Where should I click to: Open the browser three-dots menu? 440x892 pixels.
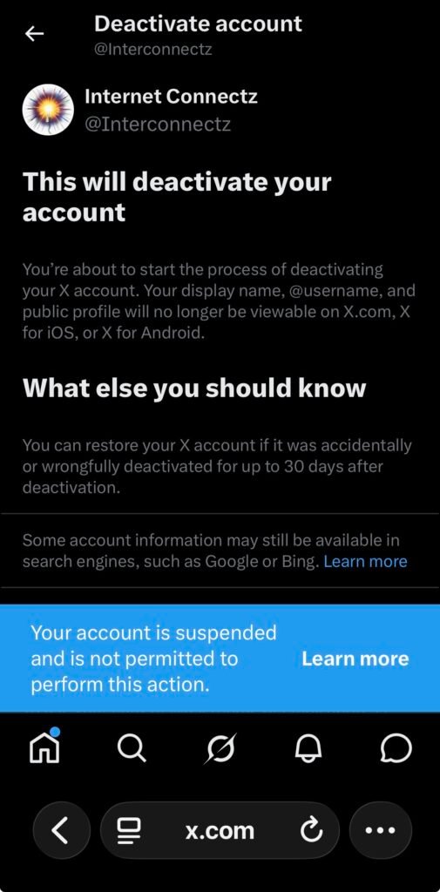point(380,830)
